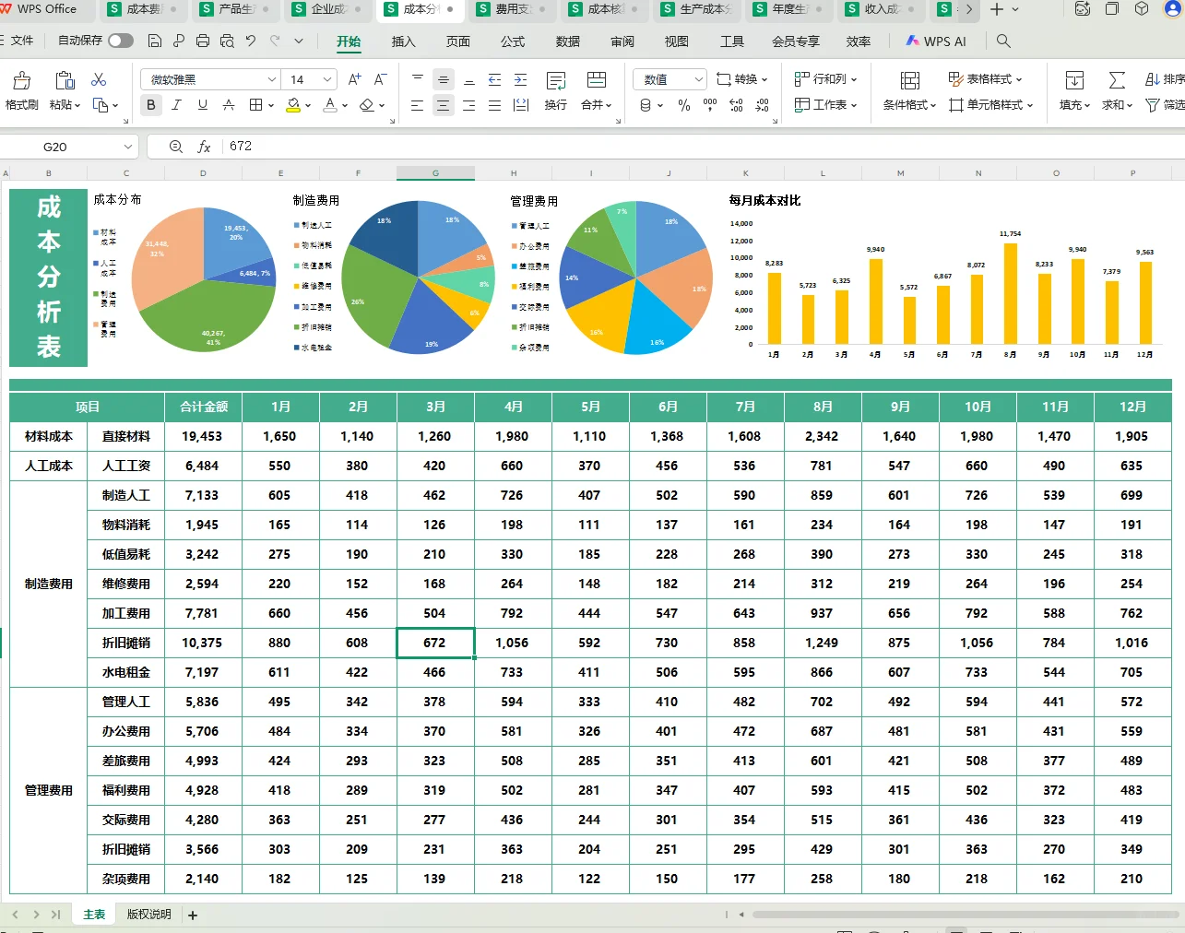Screen dimensions: 1185x933
Task: Toggle Underline formatting
Action: (203, 105)
